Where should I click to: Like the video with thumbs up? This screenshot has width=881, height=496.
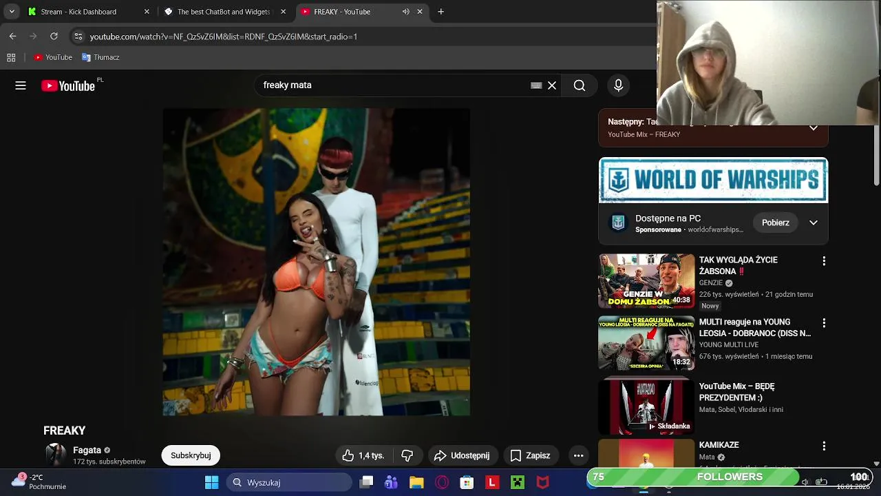pyautogui.click(x=363, y=455)
